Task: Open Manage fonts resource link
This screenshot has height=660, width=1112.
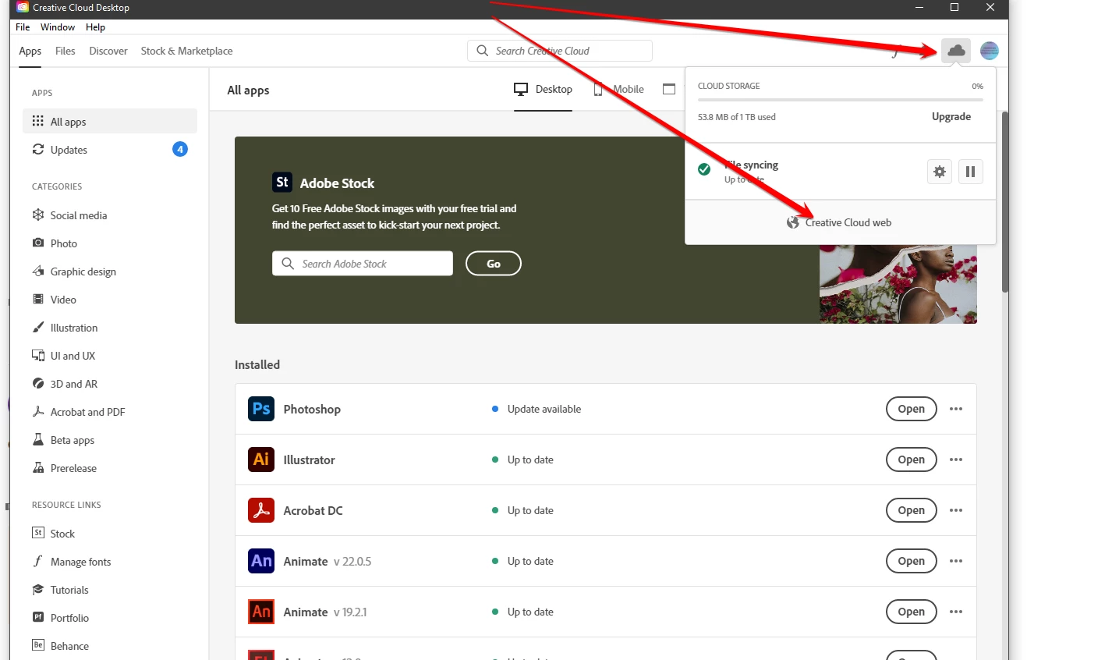Action: (110, 562)
